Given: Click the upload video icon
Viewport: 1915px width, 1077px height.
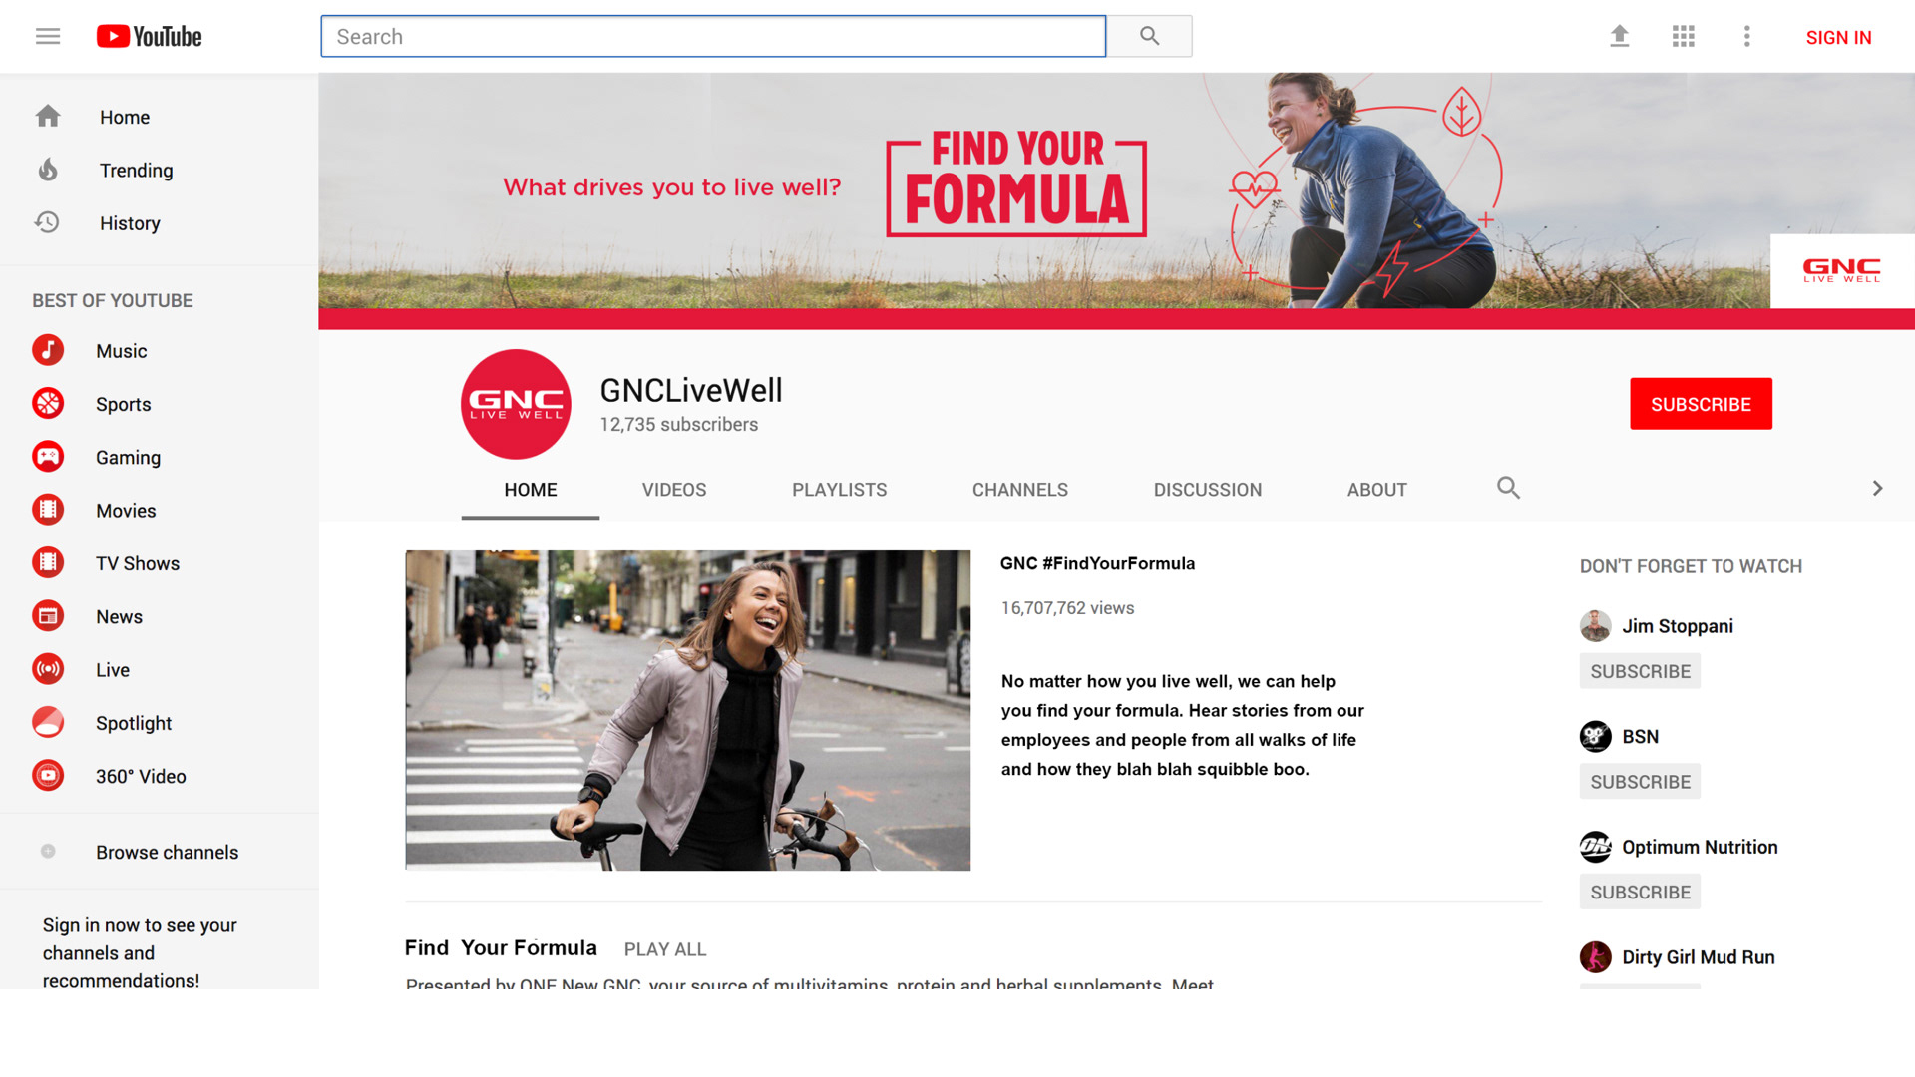Looking at the screenshot, I should pos(1620,37).
